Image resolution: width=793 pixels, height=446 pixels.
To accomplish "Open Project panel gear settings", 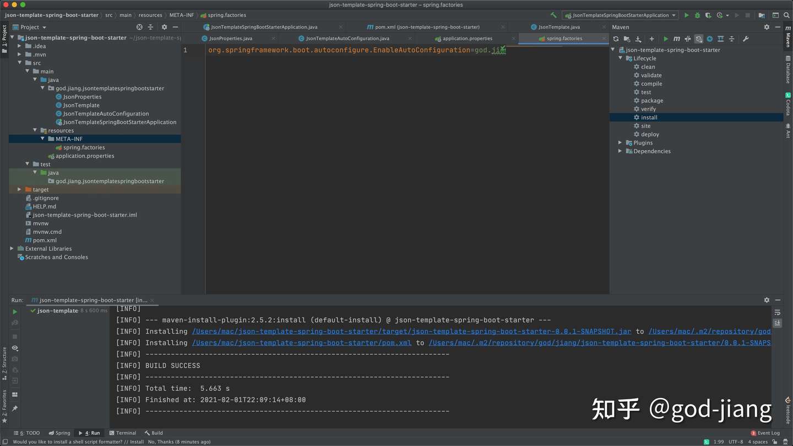I will pyautogui.click(x=164, y=27).
